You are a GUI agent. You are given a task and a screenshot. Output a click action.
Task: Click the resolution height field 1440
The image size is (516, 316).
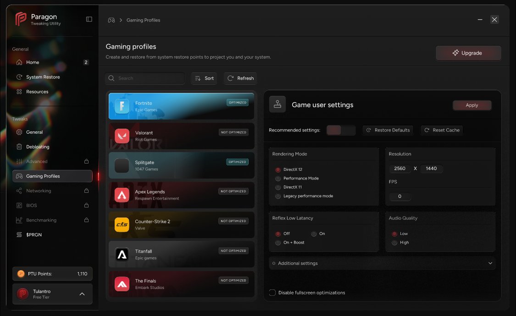point(432,169)
